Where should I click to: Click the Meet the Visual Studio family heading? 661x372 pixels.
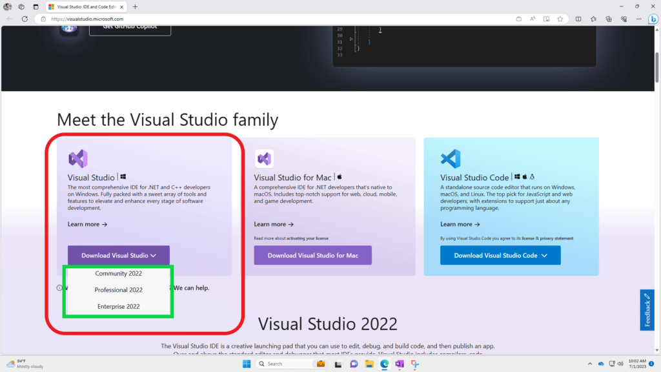point(167,119)
